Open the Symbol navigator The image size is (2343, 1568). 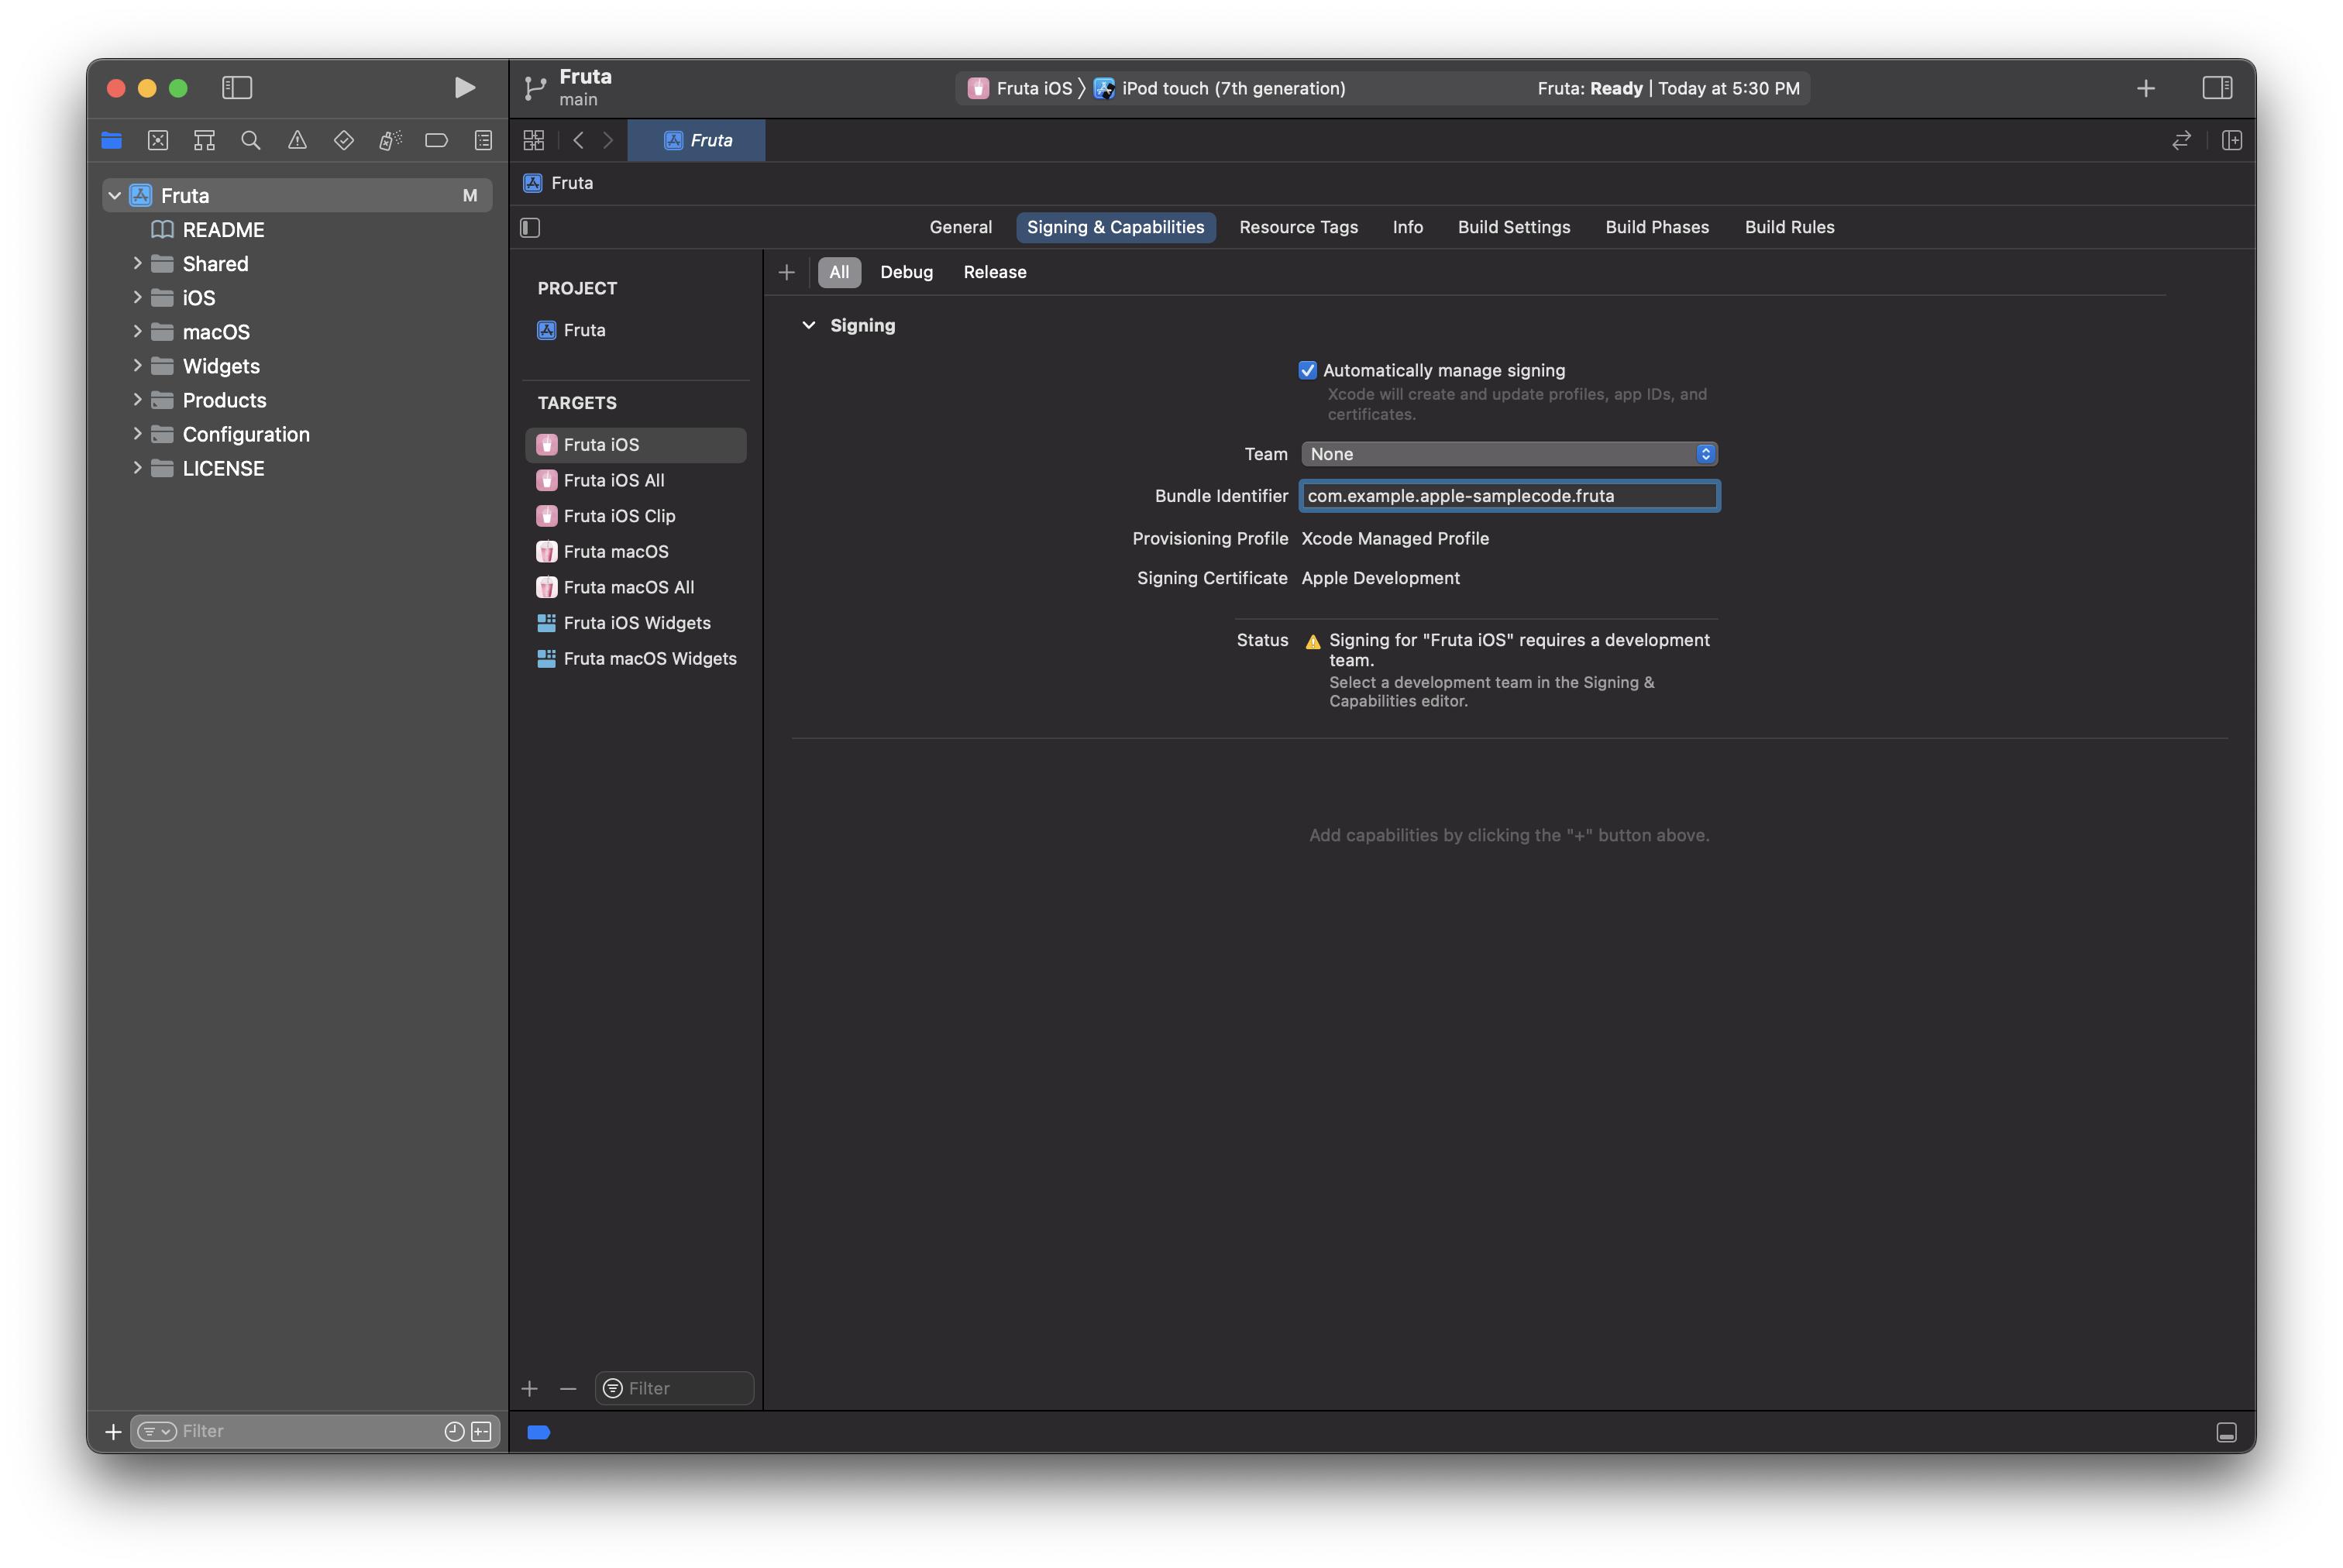(204, 140)
